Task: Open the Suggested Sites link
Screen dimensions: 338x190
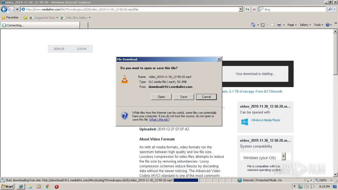Action: (44, 18)
